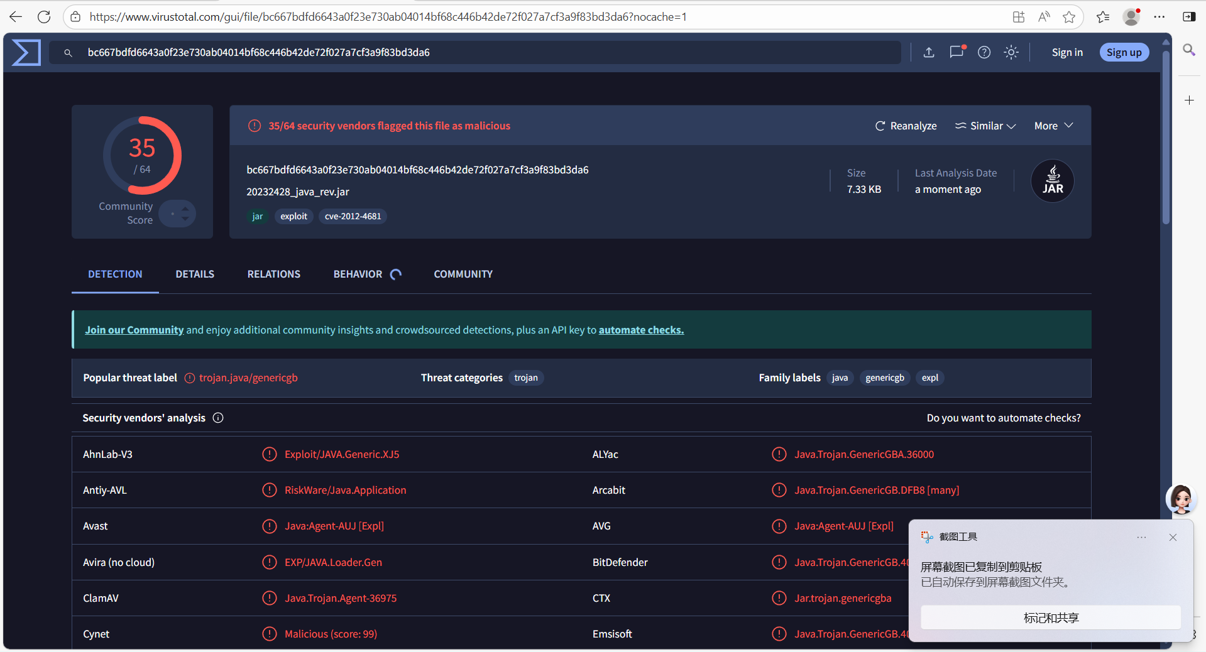Image resolution: width=1206 pixels, height=652 pixels.
Task: Open the browser split screen icon
Action: pyautogui.click(x=1019, y=17)
